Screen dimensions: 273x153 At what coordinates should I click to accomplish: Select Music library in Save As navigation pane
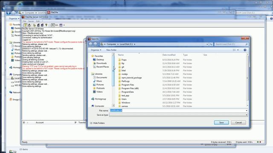click(x=99, y=81)
